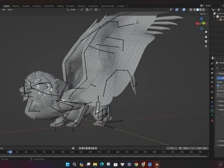Image resolution: width=224 pixels, height=168 pixels.
Task: Open the Add menu in viewport header
Action: (4, 10)
